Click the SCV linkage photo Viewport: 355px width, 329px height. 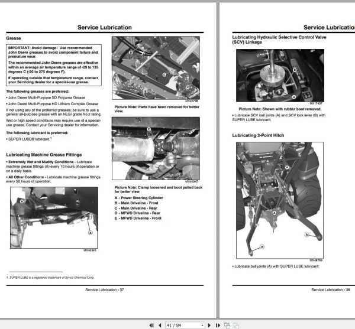tap(280, 76)
